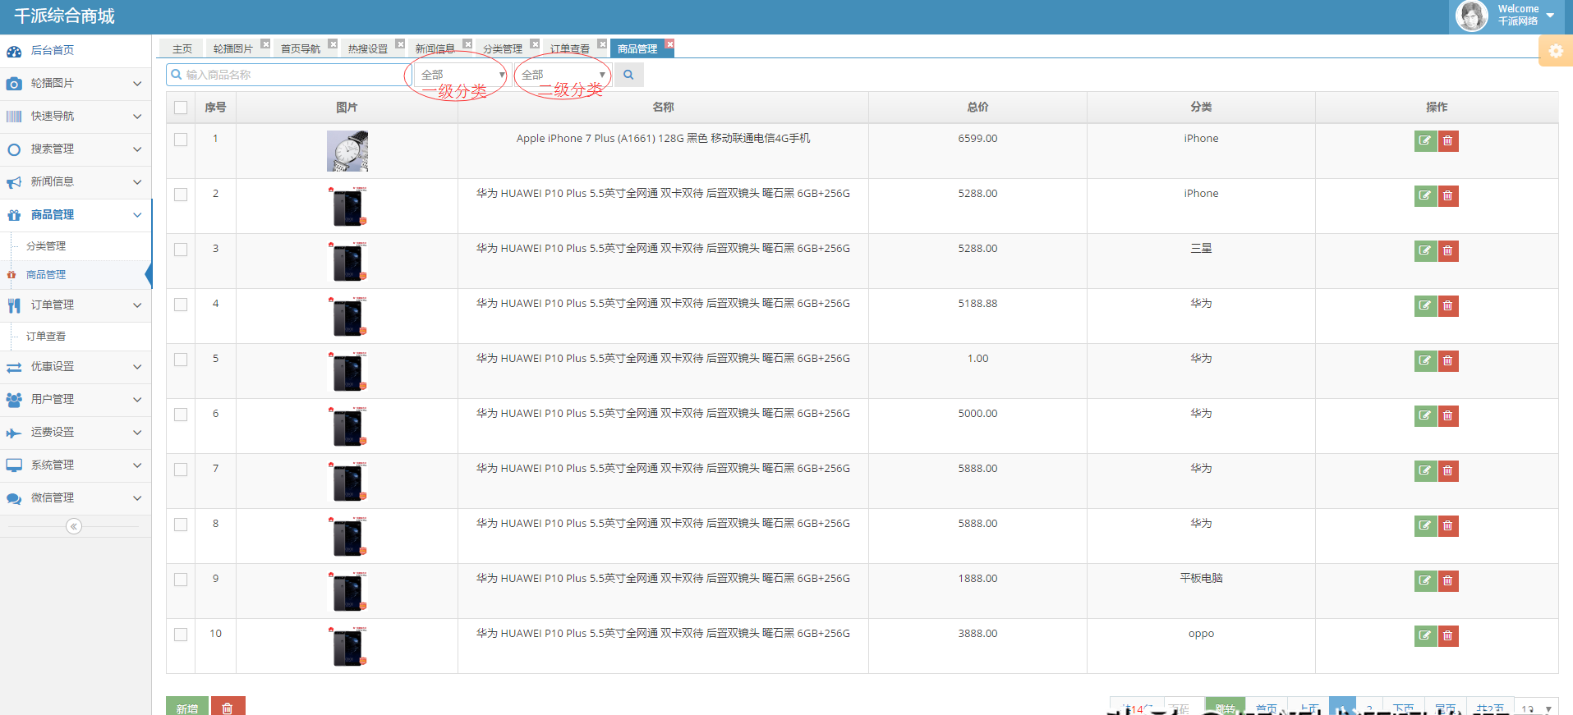
Task: Close the 轮播图片 tab
Action: pos(265,44)
